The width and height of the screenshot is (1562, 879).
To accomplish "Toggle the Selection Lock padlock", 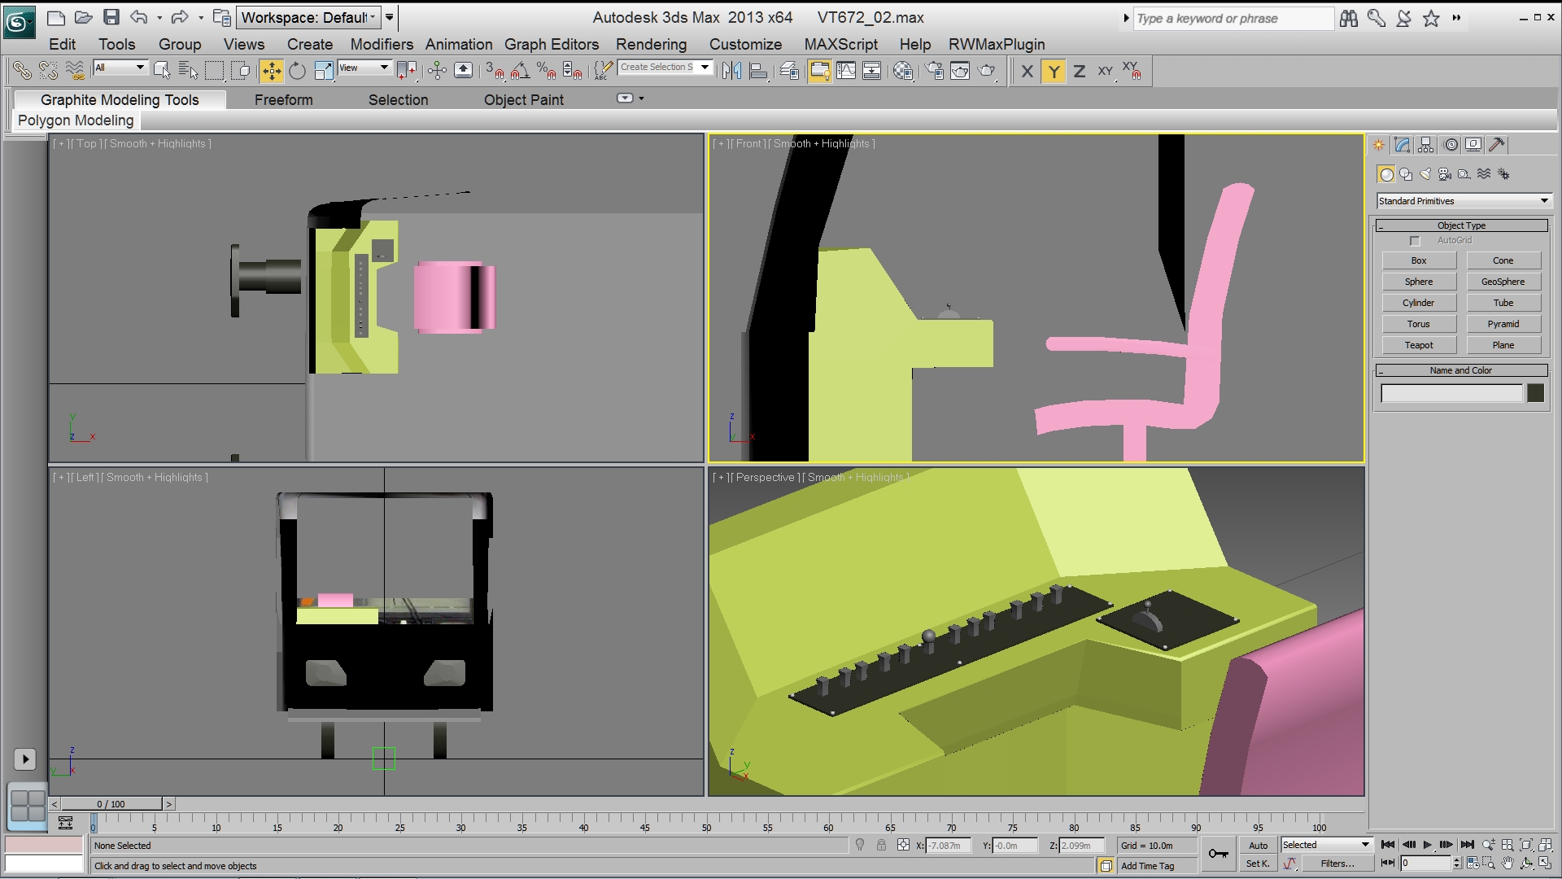I will pyautogui.click(x=881, y=846).
